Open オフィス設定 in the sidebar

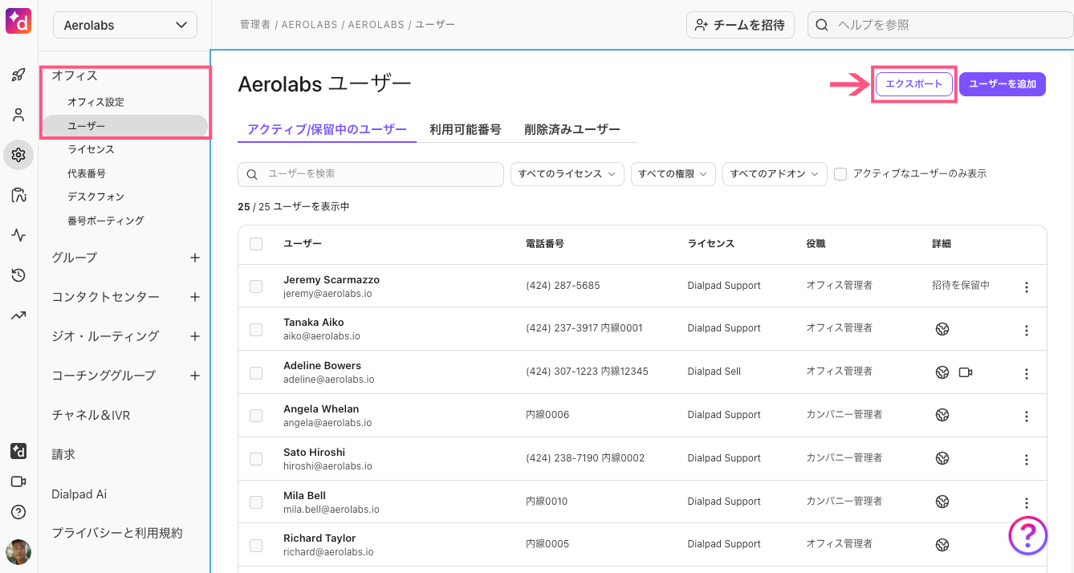pyautogui.click(x=96, y=103)
